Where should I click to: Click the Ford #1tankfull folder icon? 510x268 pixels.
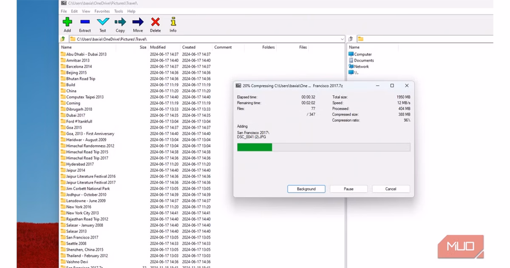pyautogui.click(x=63, y=121)
